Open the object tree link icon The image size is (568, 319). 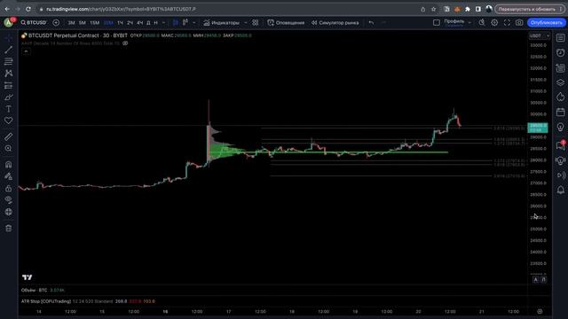tap(8, 213)
